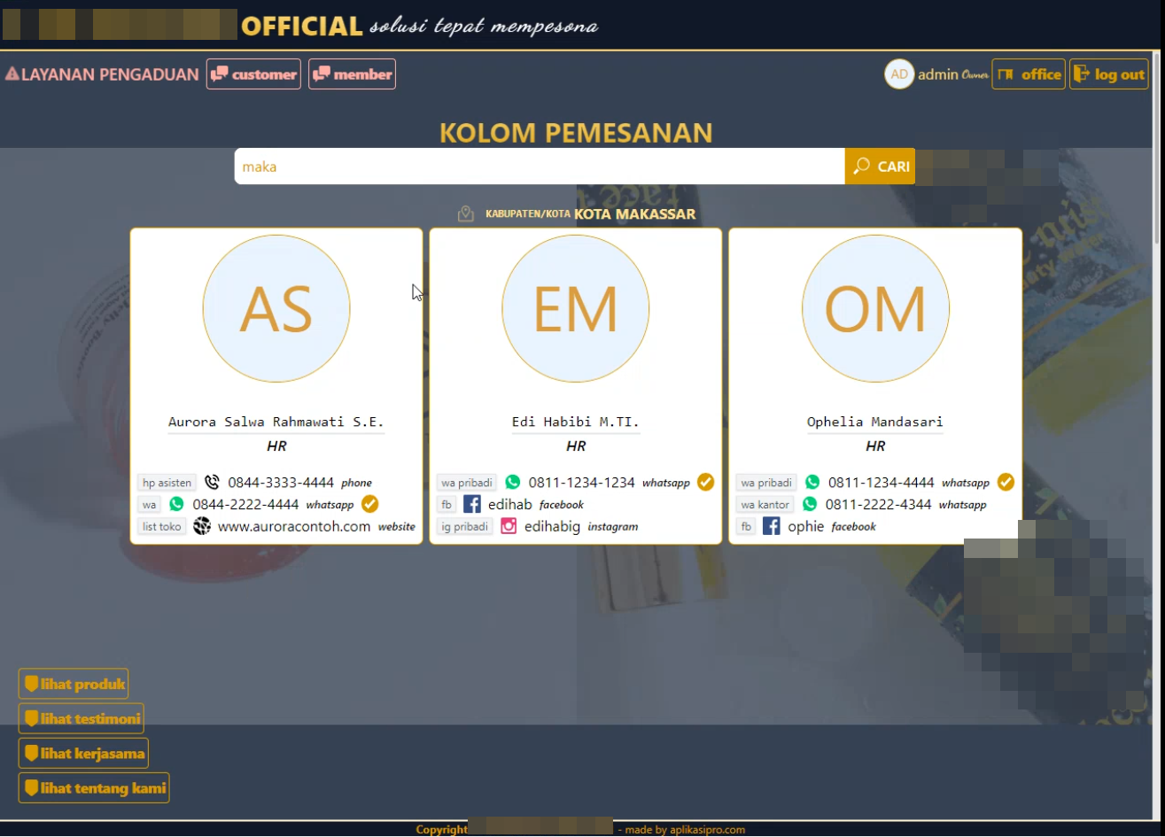
Task: Select the EM profile picture of Edi Habibi
Action: 576,308
